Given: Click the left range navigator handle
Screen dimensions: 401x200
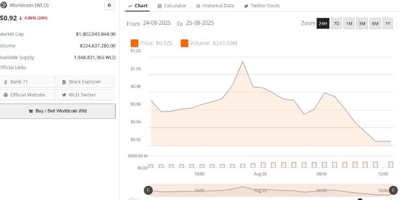Looking at the screenshot, I should 148,190.
